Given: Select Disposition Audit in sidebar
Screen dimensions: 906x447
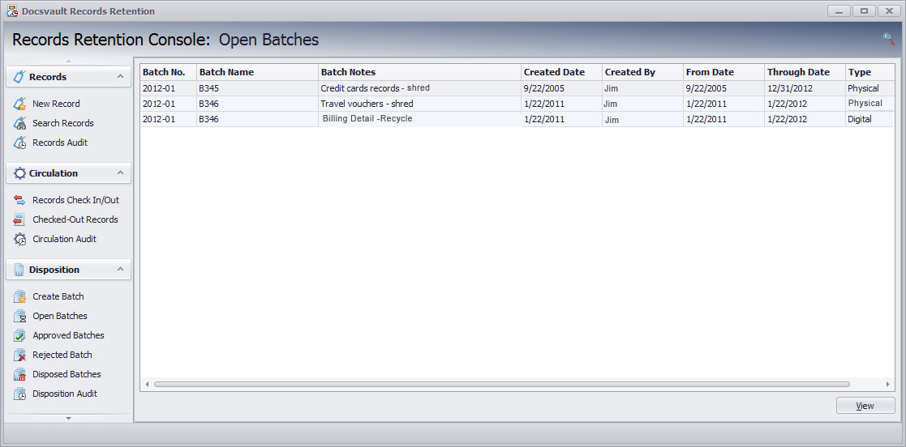Looking at the screenshot, I should coord(64,394).
